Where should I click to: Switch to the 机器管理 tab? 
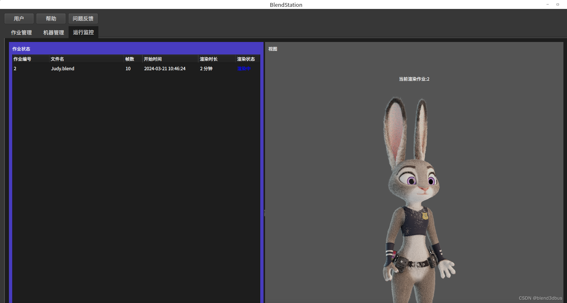[54, 32]
